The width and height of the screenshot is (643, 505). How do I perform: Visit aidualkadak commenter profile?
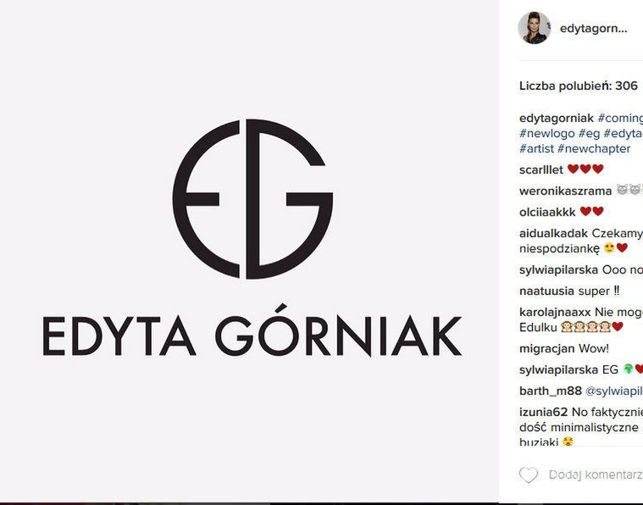point(553,233)
